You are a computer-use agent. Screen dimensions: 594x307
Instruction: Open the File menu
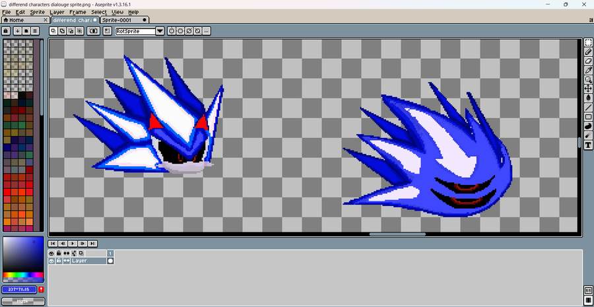point(6,12)
